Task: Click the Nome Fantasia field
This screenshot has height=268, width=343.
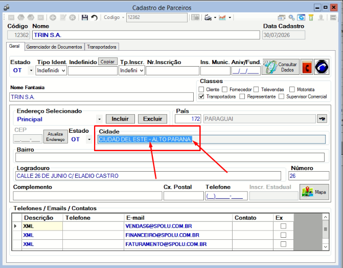Action: [102, 97]
